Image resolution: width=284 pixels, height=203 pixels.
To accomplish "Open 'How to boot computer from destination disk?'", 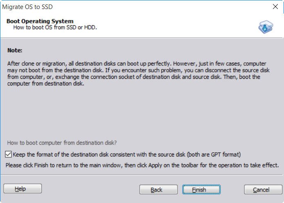I will (62, 143).
